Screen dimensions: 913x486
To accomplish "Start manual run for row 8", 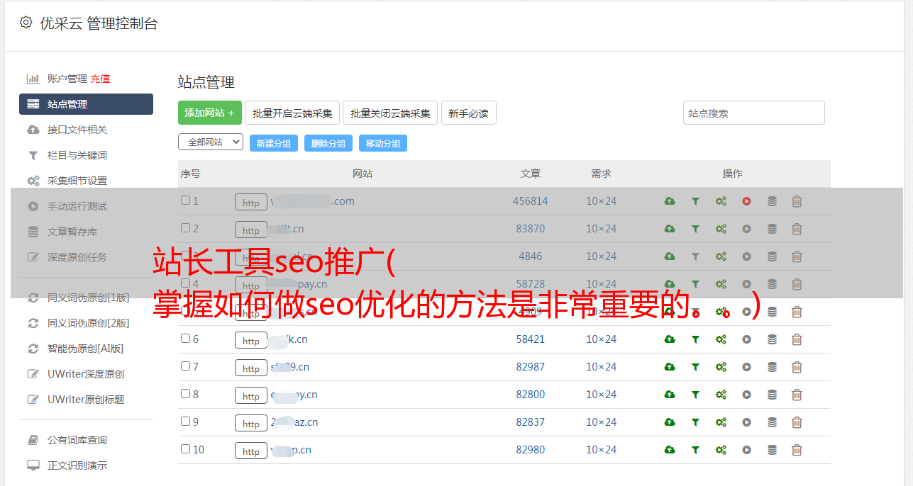I will pyautogui.click(x=746, y=395).
